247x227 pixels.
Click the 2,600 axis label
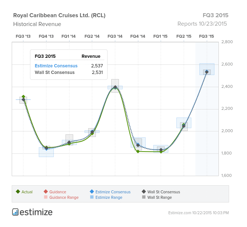pos(227,64)
